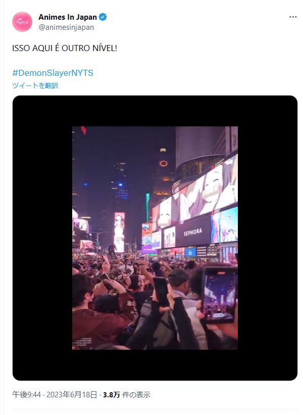Click the tall vertical billboard in video center
The image size is (303, 415).
coord(119,232)
